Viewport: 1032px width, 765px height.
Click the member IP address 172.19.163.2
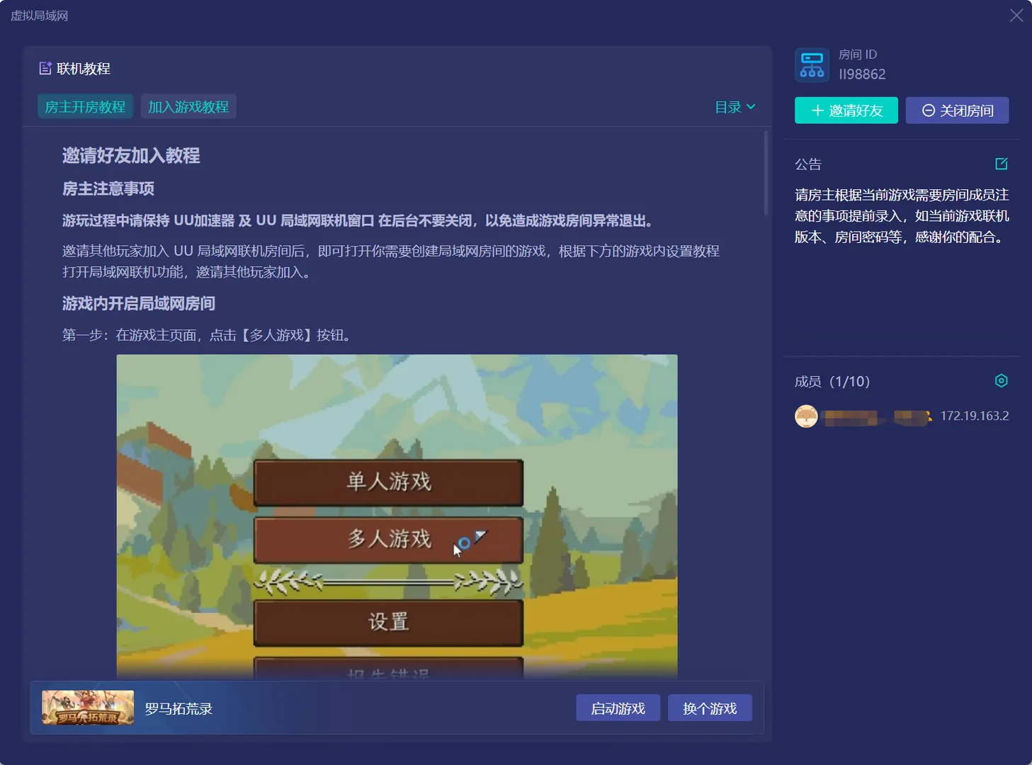click(x=975, y=416)
